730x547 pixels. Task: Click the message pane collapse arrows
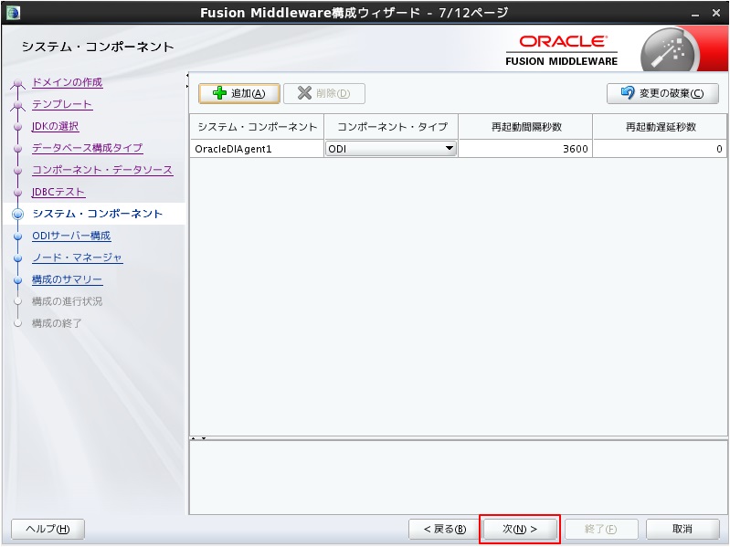pyautogui.click(x=198, y=438)
